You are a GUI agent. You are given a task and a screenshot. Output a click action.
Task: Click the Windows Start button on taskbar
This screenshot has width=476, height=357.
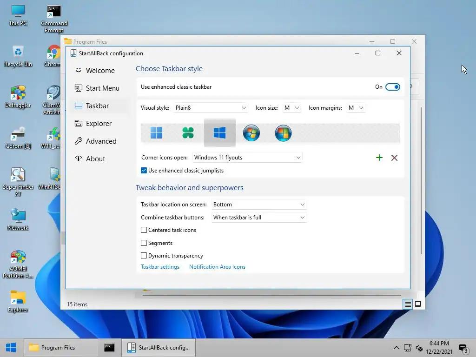11,348
